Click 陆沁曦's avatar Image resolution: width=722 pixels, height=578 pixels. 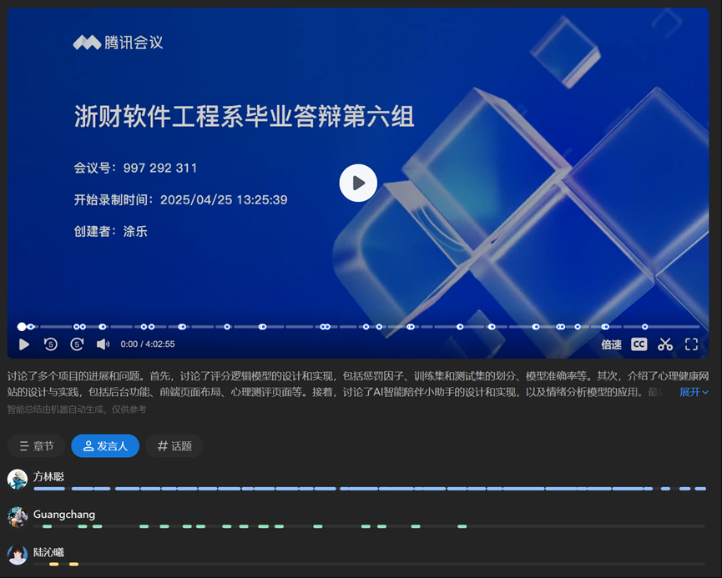pyautogui.click(x=18, y=555)
